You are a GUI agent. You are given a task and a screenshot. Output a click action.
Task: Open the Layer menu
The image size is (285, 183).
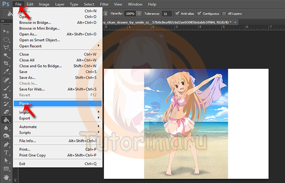pyautogui.click(x=60, y=4)
